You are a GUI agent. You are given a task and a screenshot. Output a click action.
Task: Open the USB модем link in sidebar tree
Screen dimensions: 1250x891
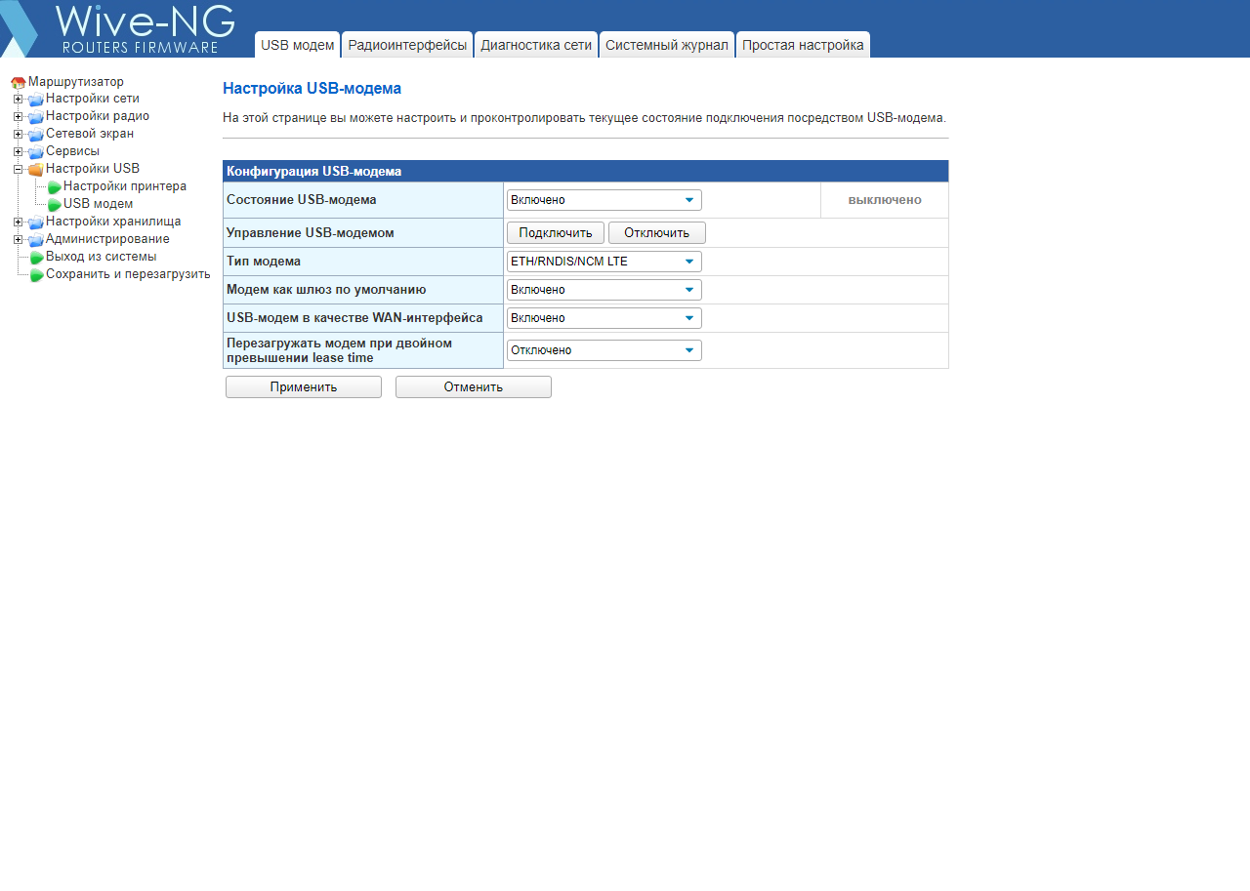pos(99,204)
